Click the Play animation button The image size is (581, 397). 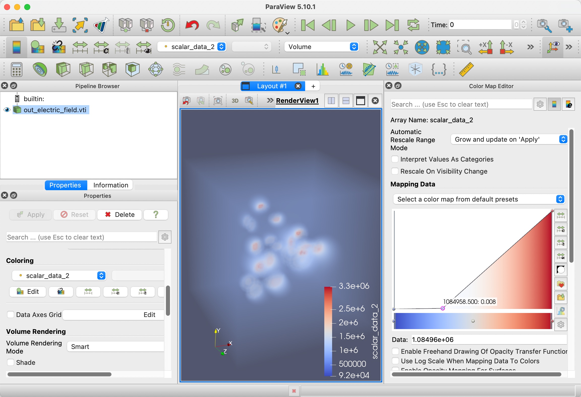pos(350,25)
